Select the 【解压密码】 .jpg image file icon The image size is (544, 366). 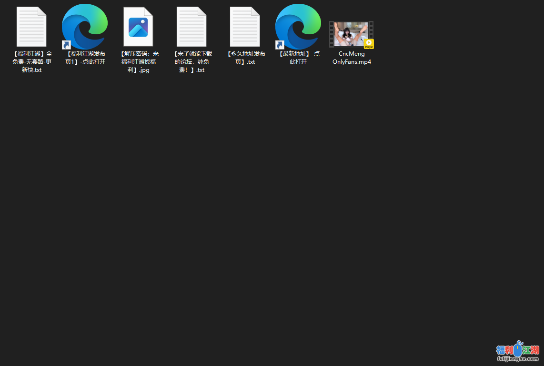pos(138,27)
